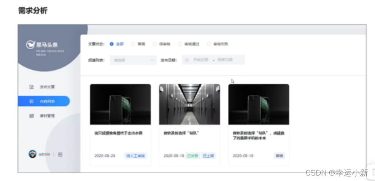Select the 待审核 article status radio

(x=155, y=44)
